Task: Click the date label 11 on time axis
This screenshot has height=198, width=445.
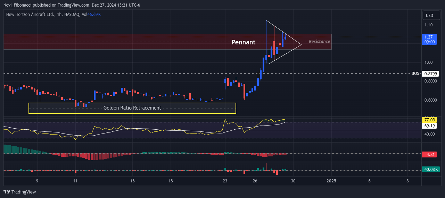Action: coord(75,181)
